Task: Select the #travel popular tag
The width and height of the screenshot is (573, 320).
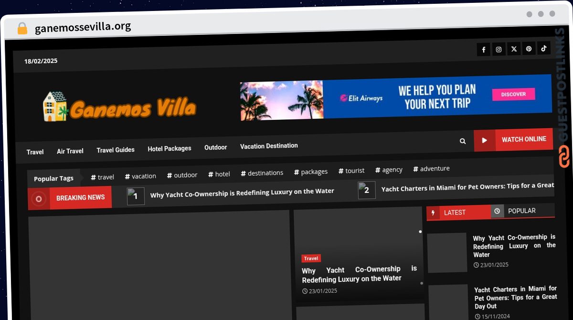Action: pos(102,177)
